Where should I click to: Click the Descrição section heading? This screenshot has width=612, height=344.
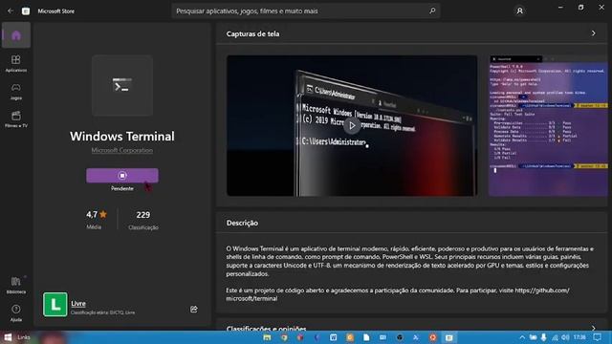(242, 223)
